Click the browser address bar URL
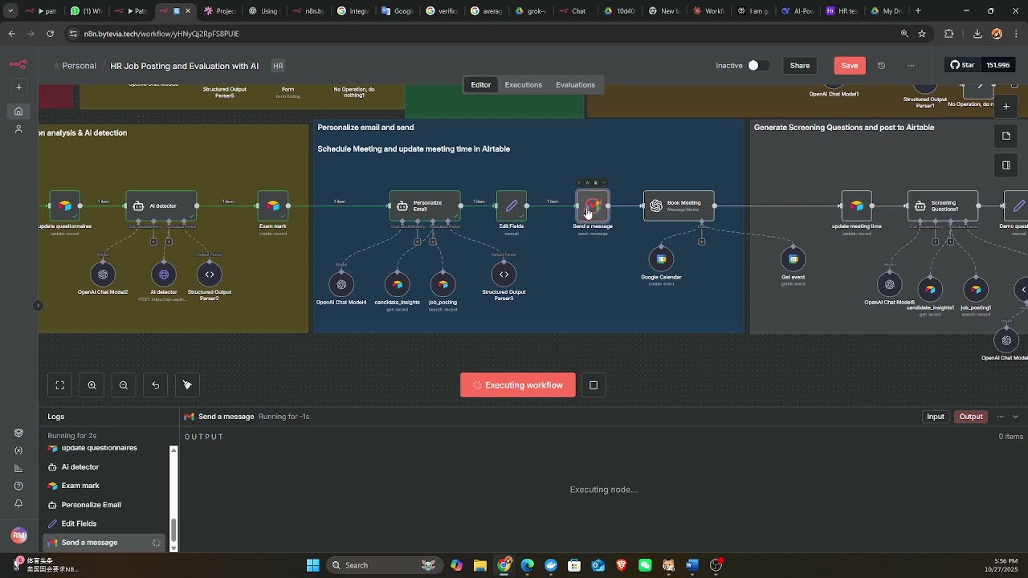 coord(161,34)
